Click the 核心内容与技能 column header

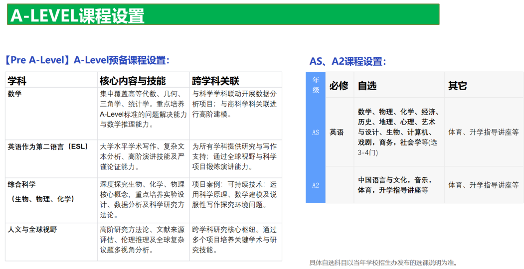pos(144,80)
